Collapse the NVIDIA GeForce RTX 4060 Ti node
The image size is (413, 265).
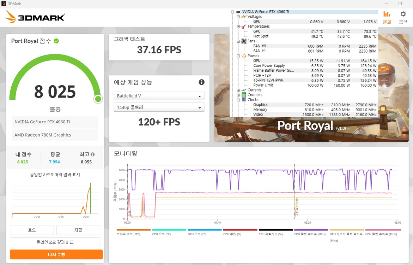tap(232, 12)
